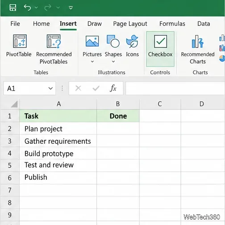Click the 'Test and review' cell
This screenshot has width=225, height=225.
click(x=58, y=166)
